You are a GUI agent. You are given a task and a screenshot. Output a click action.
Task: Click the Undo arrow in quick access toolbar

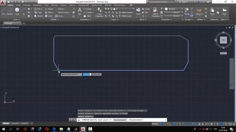click(x=26, y=2)
